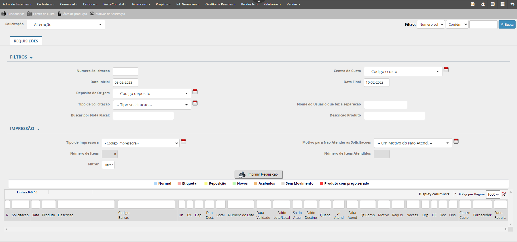The width and height of the screenshot is (517, 242).
Task: Click the form view icon in top bar
Action: (493, 4)
